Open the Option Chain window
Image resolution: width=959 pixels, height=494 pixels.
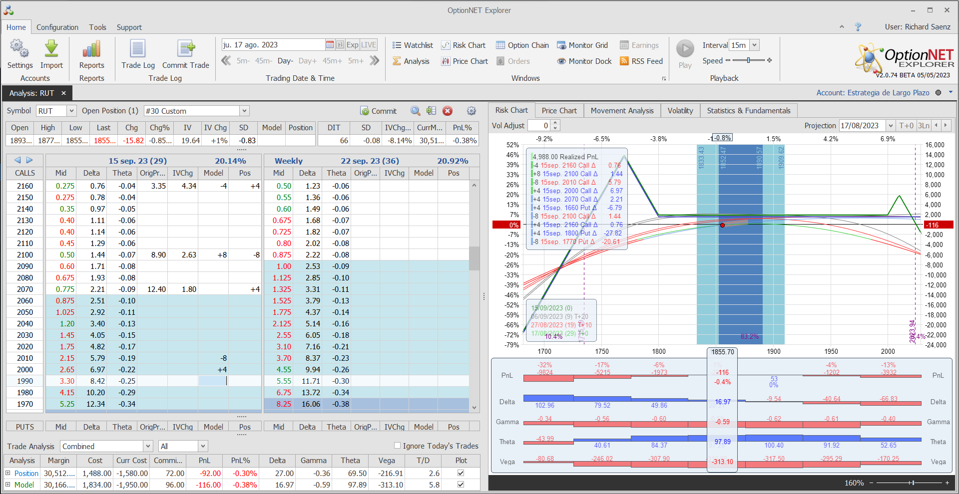pos(522,45)
